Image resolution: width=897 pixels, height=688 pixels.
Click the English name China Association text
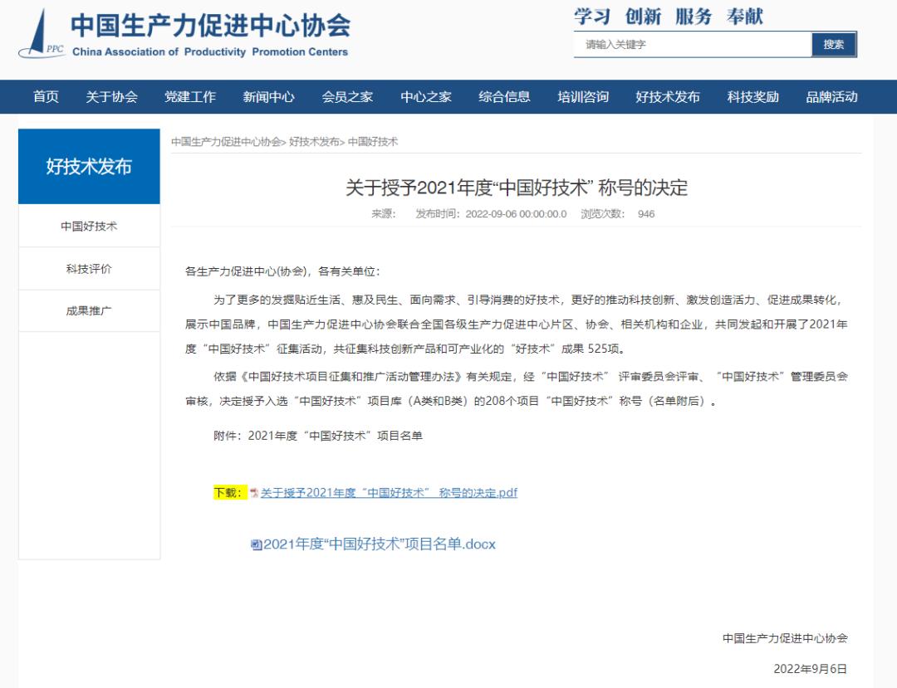pos(210,52)
